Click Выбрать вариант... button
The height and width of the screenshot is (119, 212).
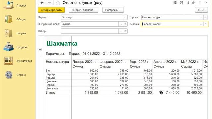(83, 10)
